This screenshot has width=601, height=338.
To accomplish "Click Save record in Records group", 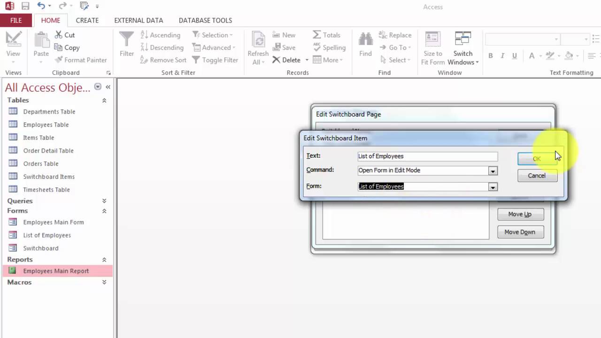I will (284, 47).
